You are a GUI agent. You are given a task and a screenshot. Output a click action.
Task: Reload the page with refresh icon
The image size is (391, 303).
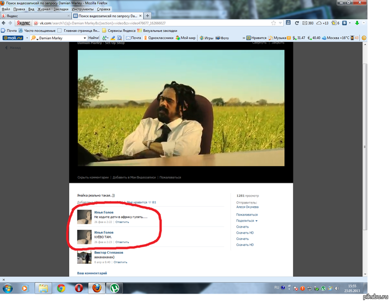pyautogui.click(x=297, y=23)
